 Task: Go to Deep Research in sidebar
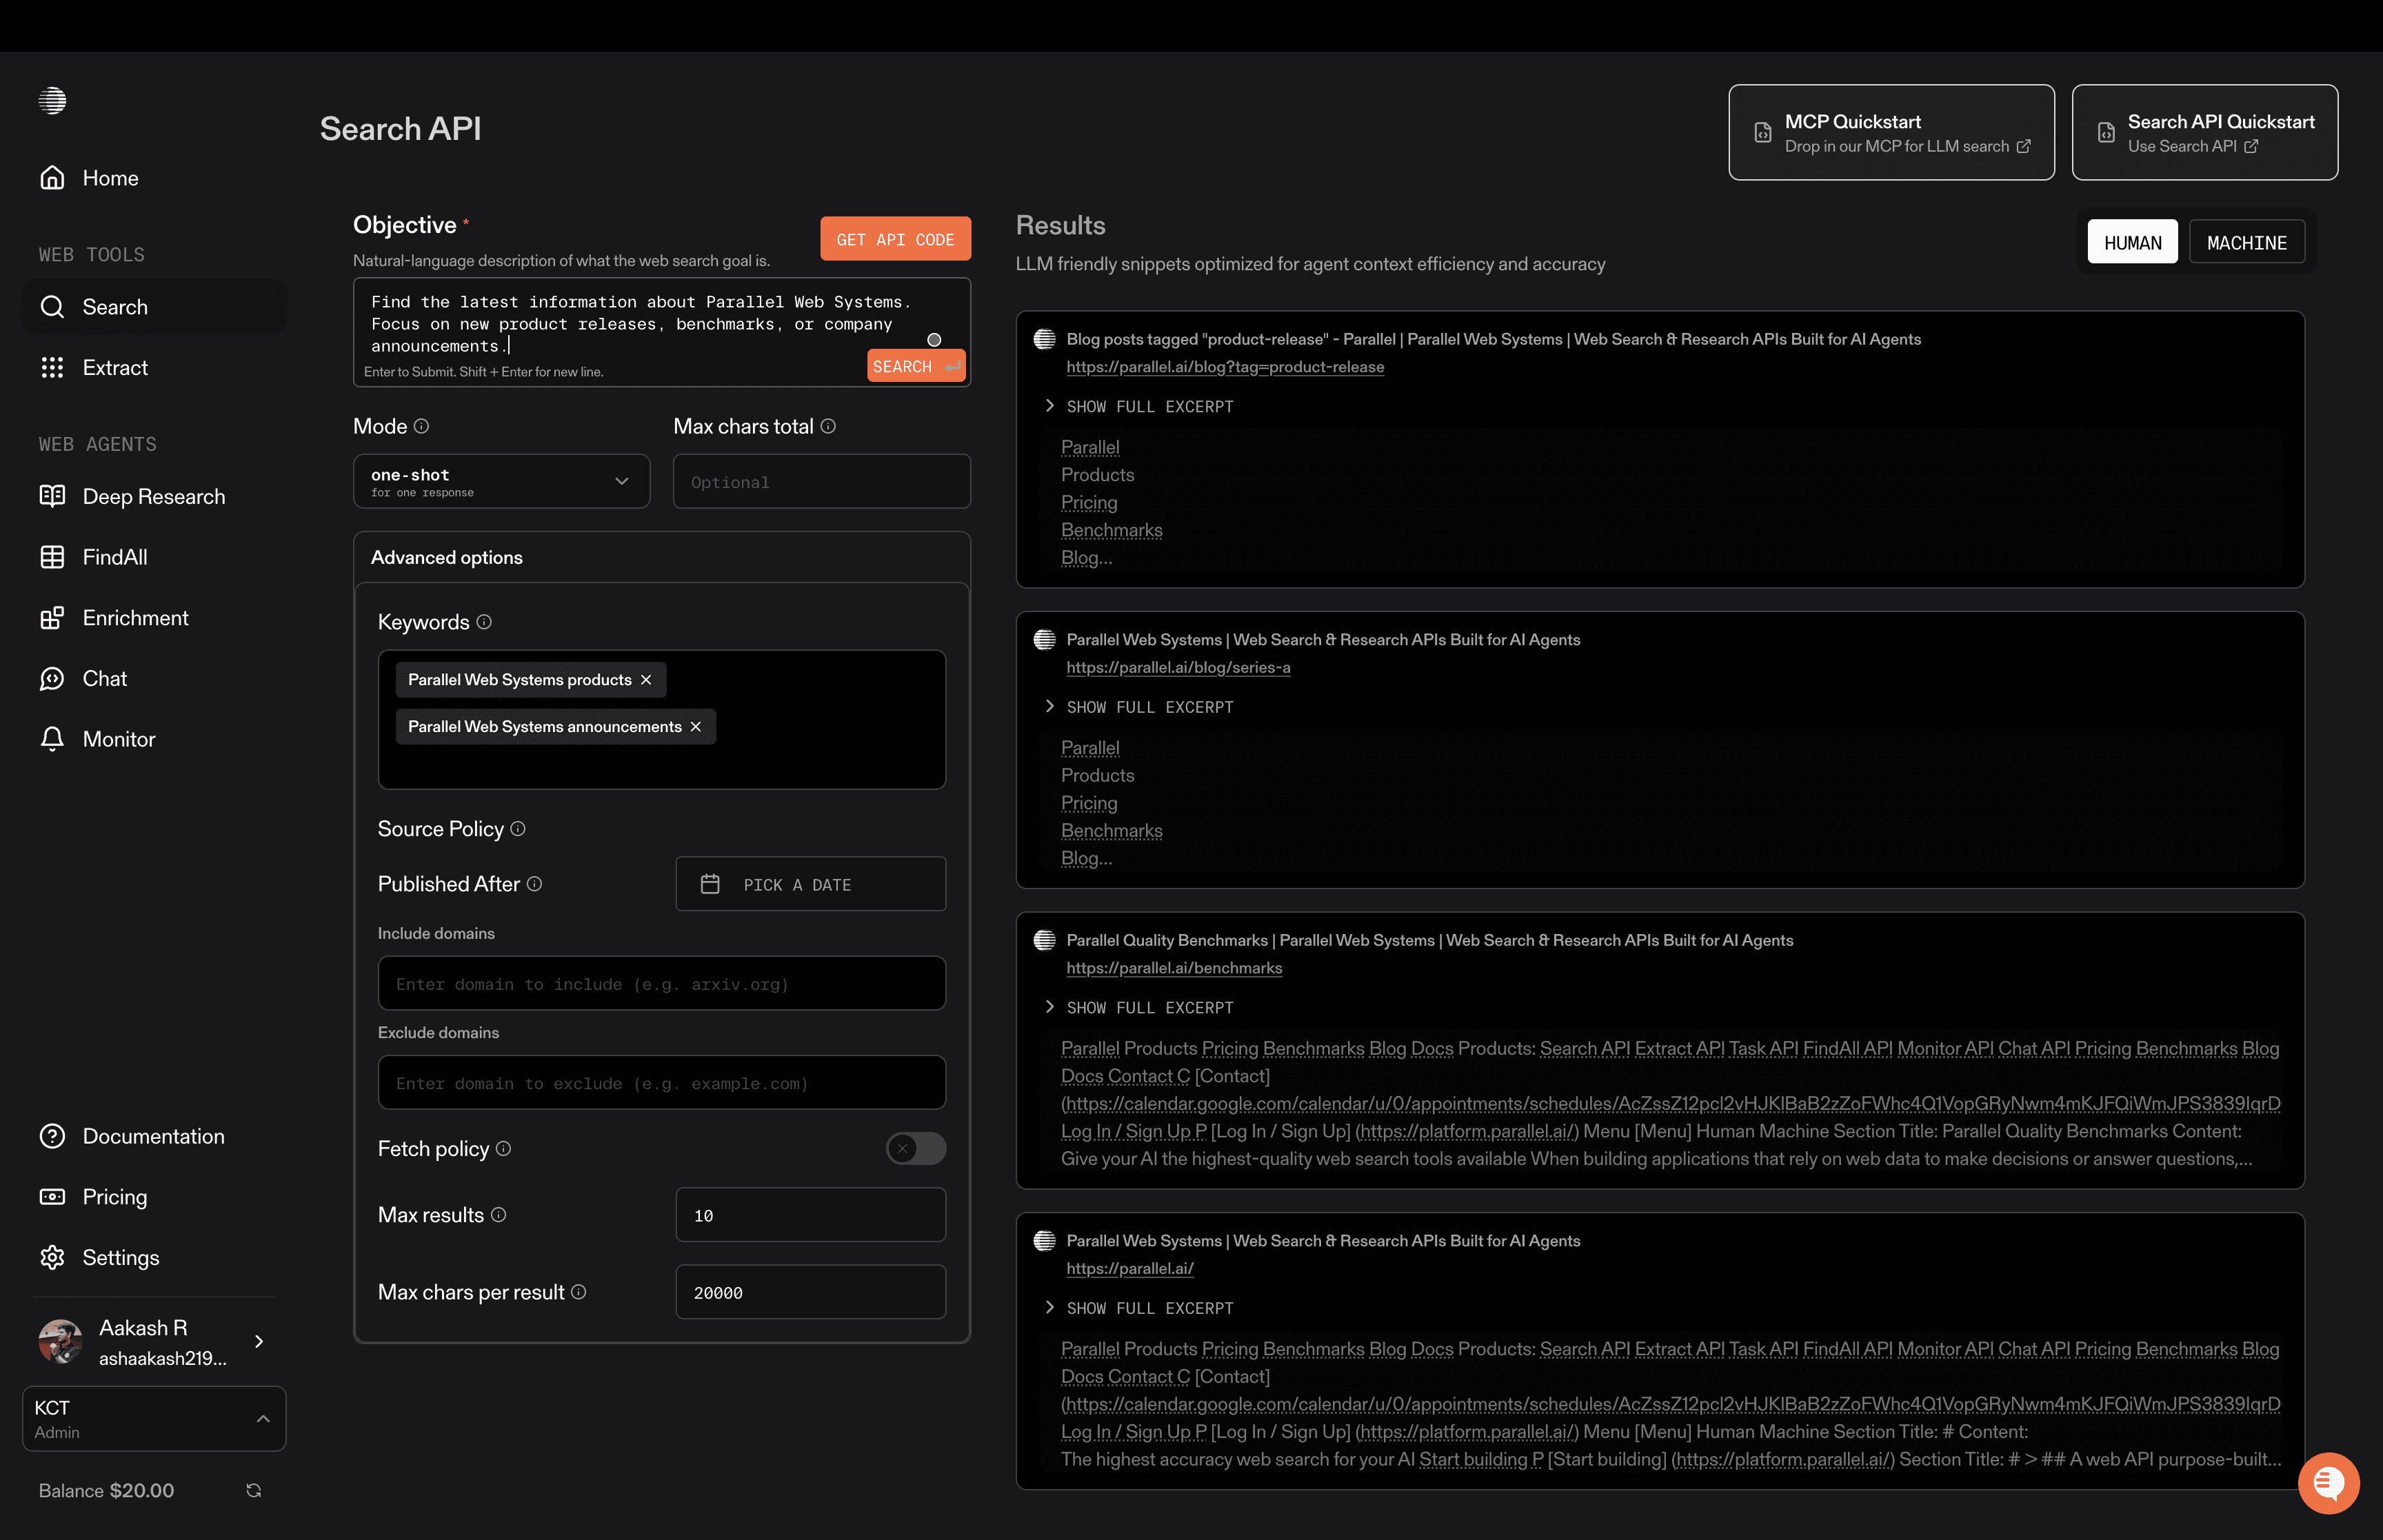coord(153,497)
